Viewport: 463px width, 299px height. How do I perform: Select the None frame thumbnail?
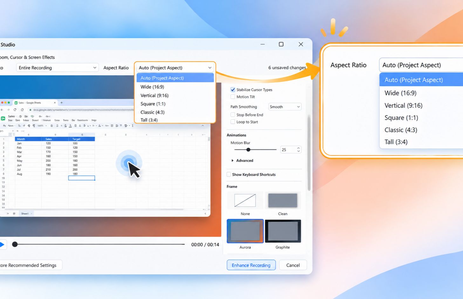point(245,200)
